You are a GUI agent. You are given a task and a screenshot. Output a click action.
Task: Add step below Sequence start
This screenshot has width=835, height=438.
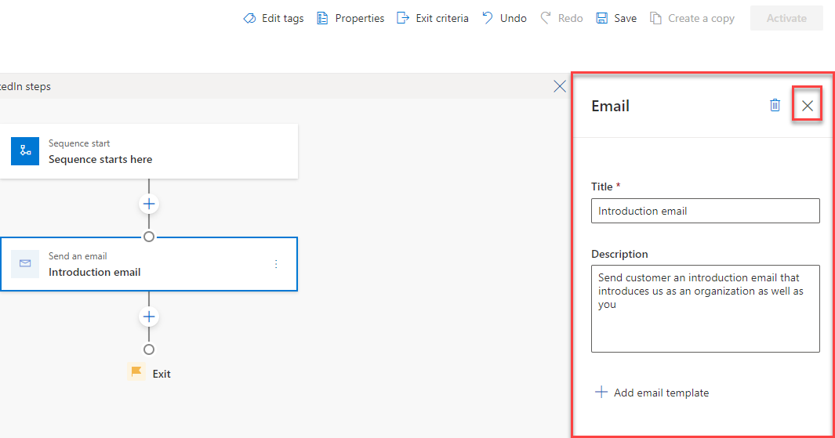149,204
